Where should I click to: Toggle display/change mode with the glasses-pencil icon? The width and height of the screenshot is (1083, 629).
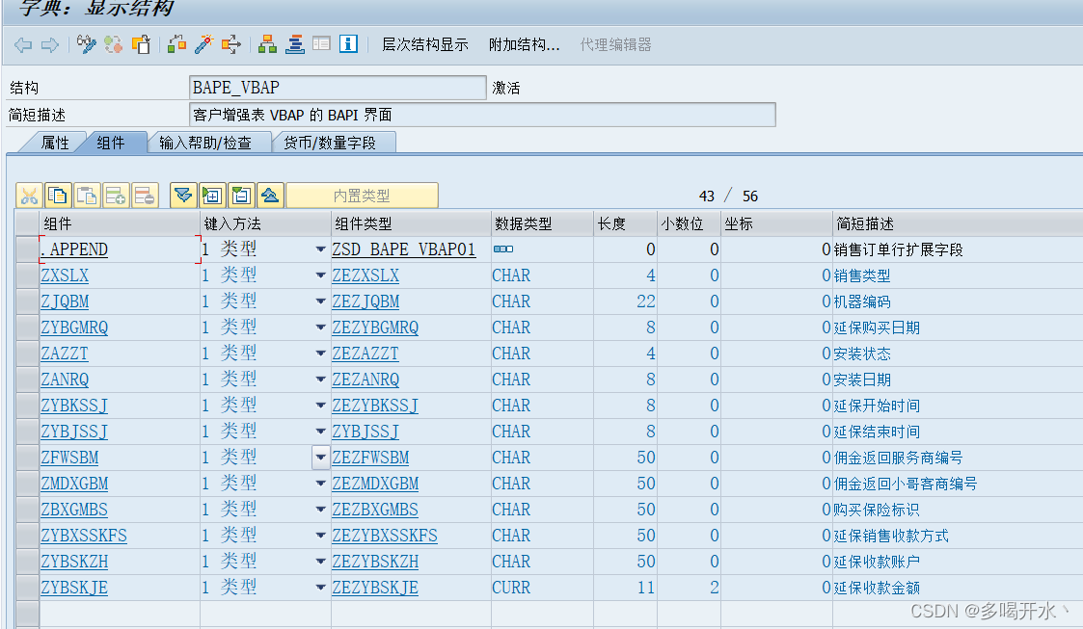point(87,44)
